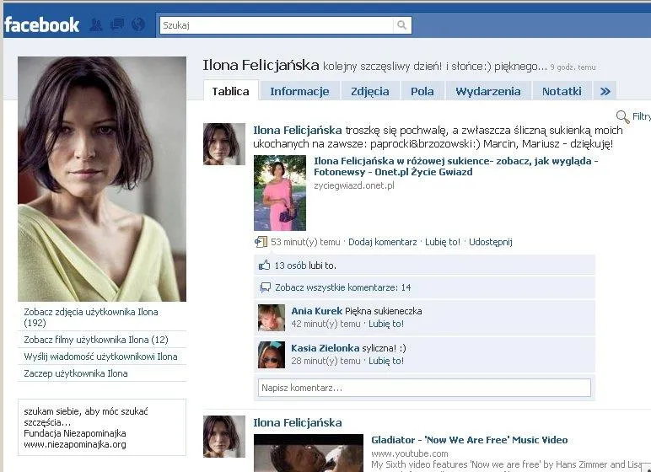Click the search magnifier button
Image resolution: width=651 pixels, height=472 pixels.
tap(402, 25)
